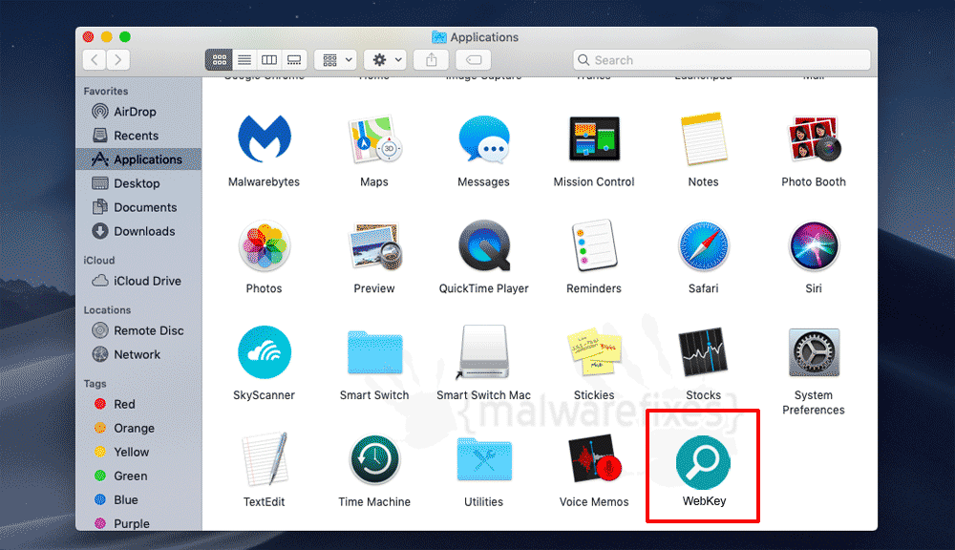Click the Share toolbar button
Screen dimensions: 955x550
coord(432,60)
